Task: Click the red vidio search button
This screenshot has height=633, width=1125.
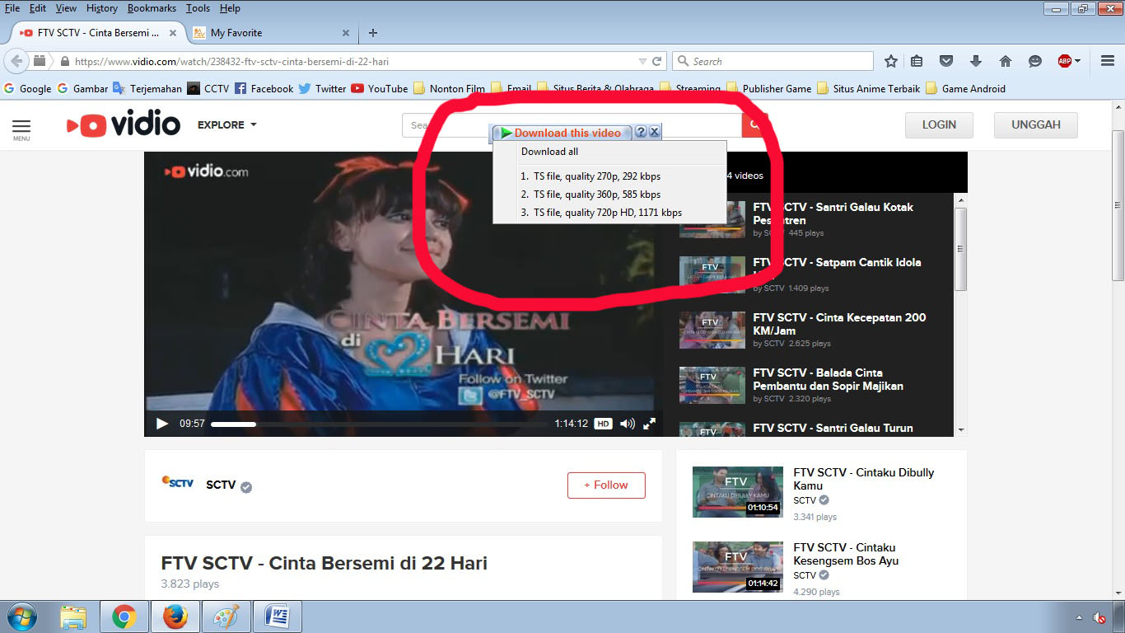Action: pos(754,125)
